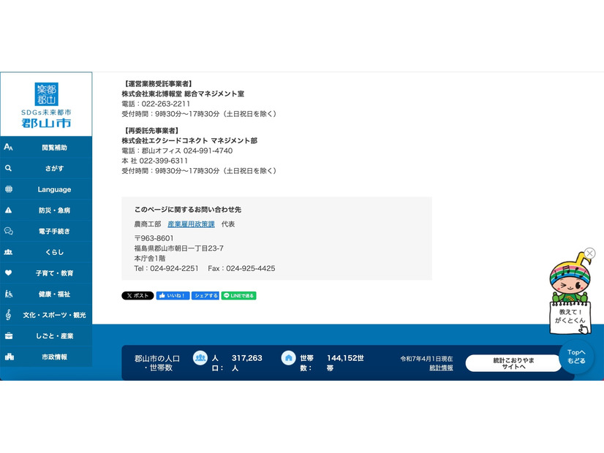This screenshot has height=453, width=604.
Task: Open 市政情報 menu item
Action: 54,357
